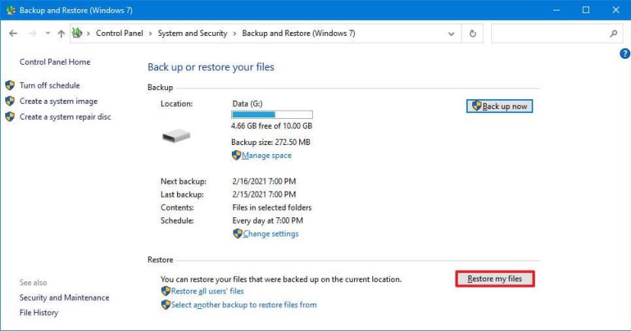
Task: Click the Control Panel icon in the address bar
Action: click(x=77, y=33)
